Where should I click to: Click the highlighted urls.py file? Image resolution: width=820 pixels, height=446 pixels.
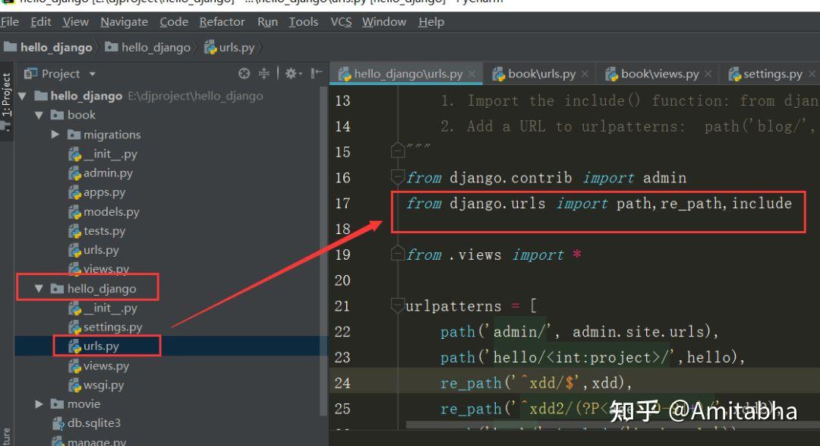tap(94, 346)
